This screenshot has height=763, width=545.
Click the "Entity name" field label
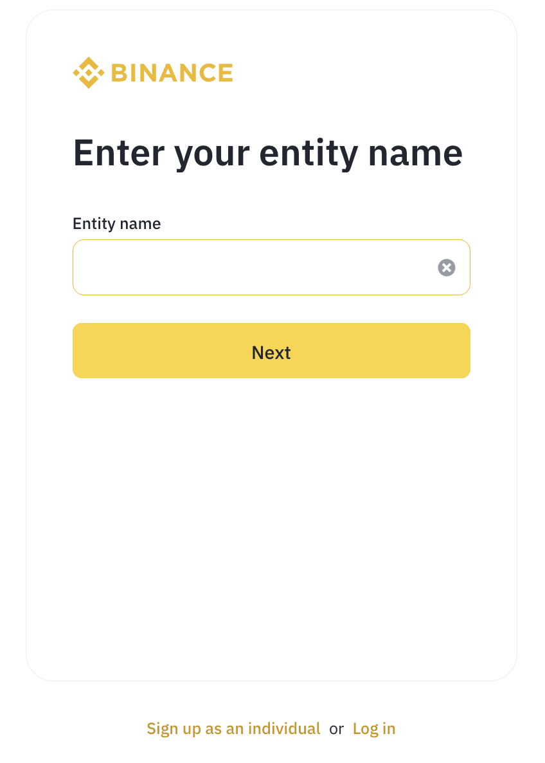(x=116, y=223)
